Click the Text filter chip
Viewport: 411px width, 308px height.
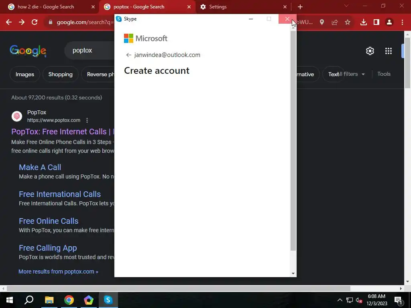coord(333,74)
